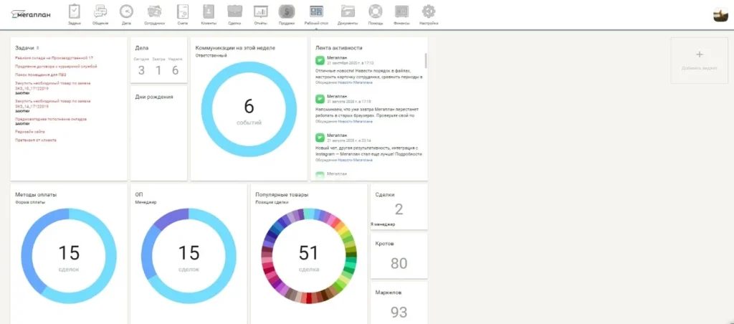Click the Ответственный label in communications widget

(211, 56)
